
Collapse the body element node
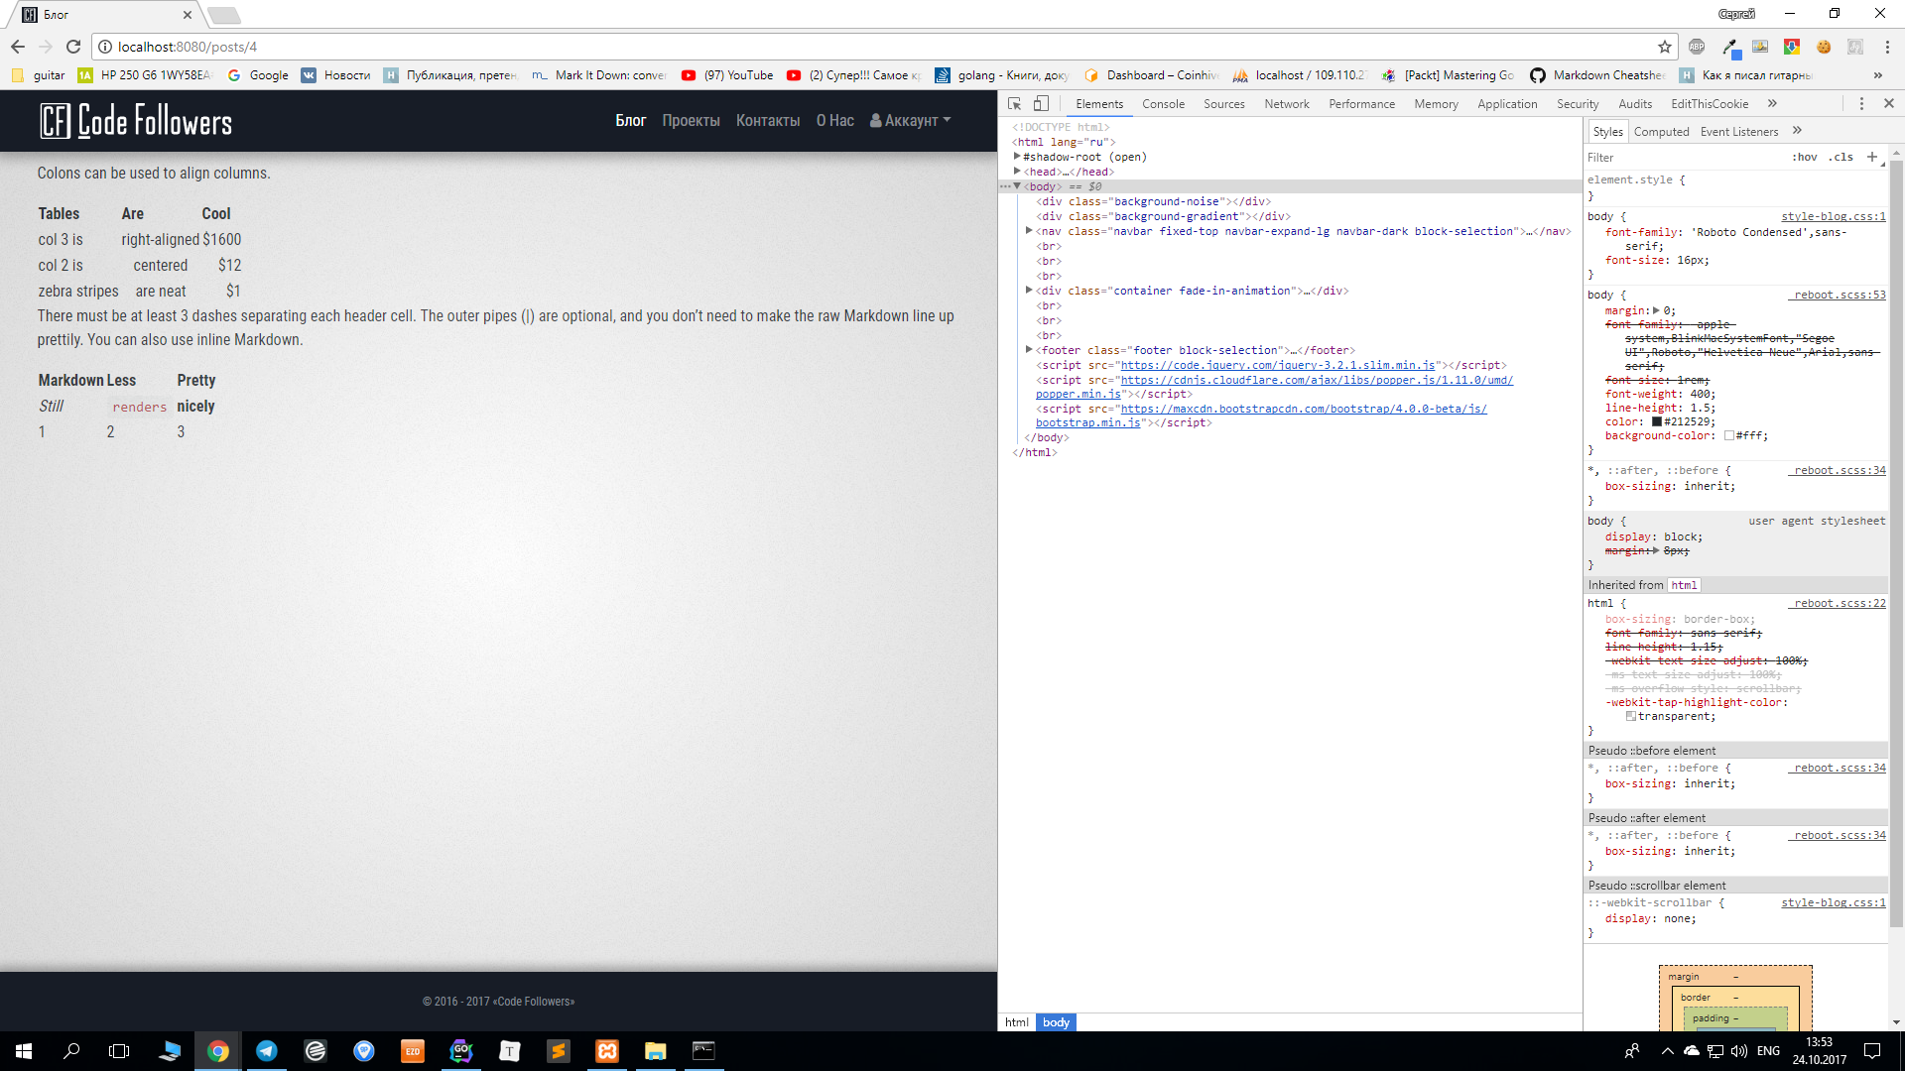point(1017,186)
